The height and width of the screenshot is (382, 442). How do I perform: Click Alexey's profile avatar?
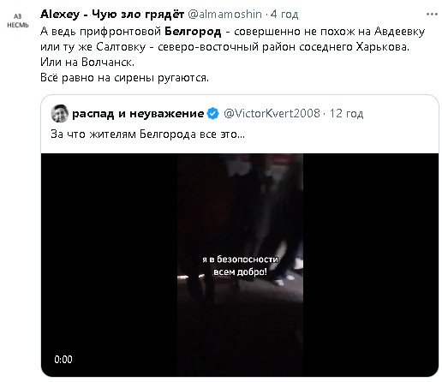(x=18, y=21)
